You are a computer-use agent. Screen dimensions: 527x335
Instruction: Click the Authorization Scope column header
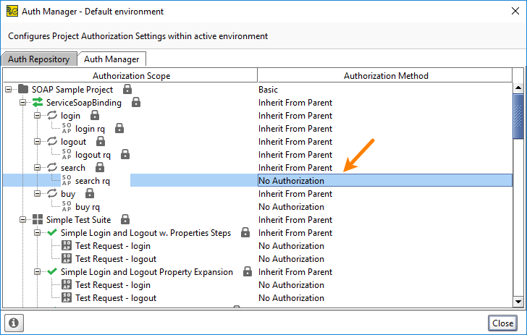coord(130,75)
